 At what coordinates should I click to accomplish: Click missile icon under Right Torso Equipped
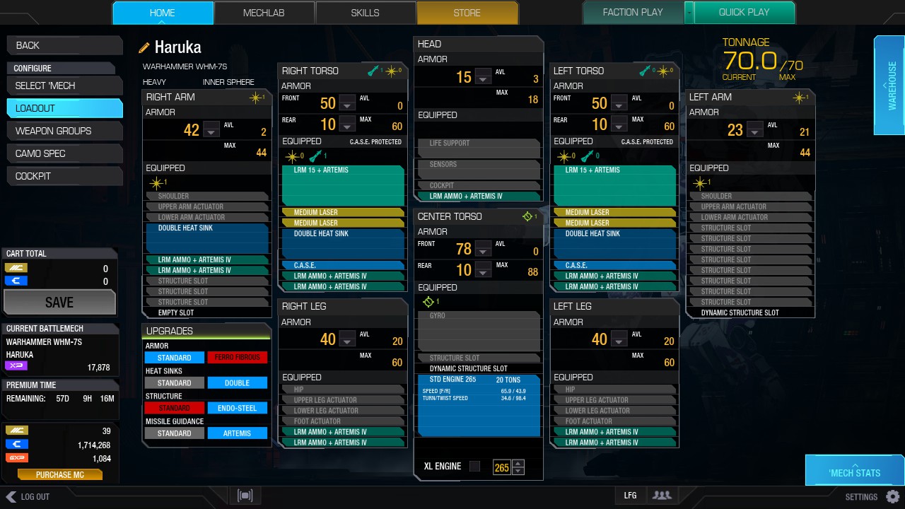[x=315, y=156]
